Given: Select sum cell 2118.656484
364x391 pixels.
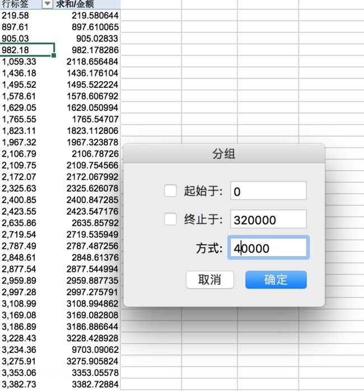Looking at the screenshot, I should pos(87,62).
